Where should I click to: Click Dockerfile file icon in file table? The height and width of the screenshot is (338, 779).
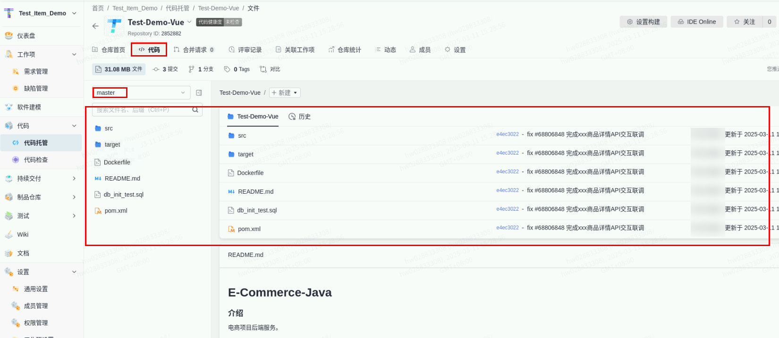tap(231, 173)
